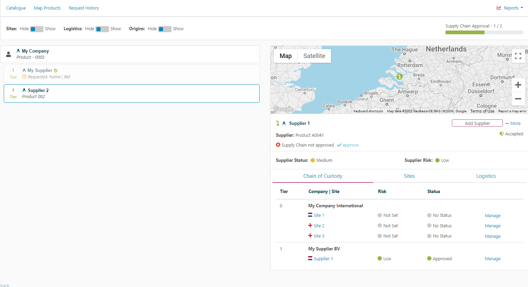Click the map fullscreen icon
528x287 pixels.
[x=518, y=56]
